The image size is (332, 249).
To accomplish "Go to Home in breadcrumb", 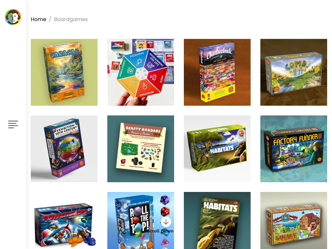I will click(38, 19).
